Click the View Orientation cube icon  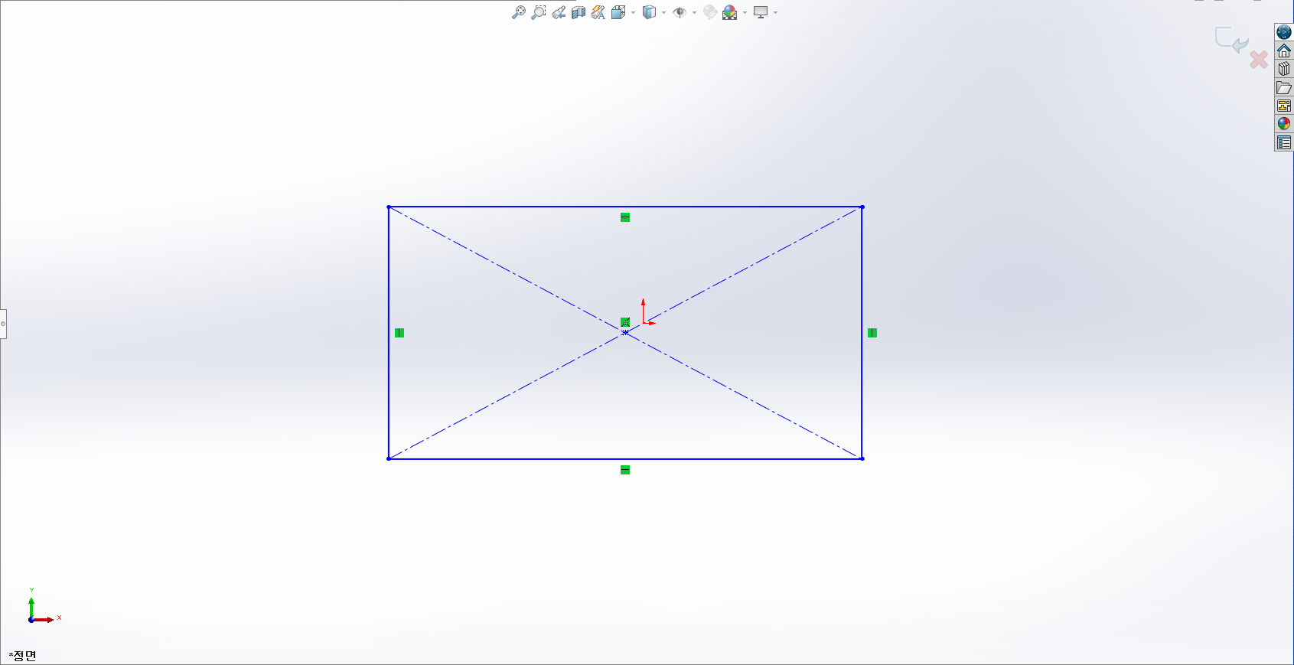click(618, 12)
